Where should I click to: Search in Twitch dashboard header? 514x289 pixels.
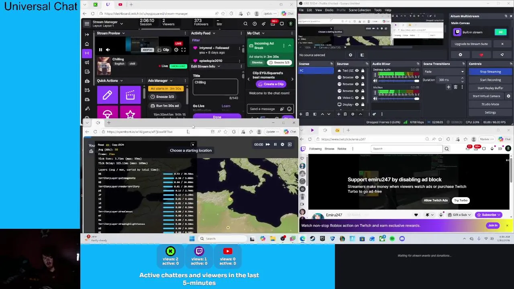tap(245, 24)
